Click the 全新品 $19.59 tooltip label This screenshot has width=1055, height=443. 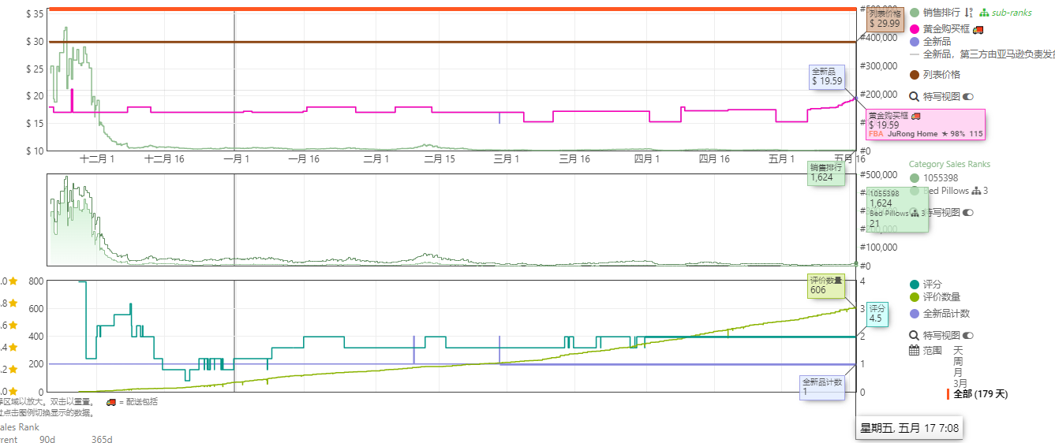tap(827, 76)
